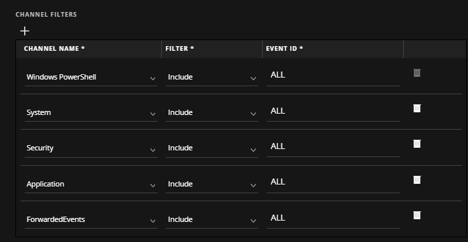Expand the Application channel name dropdown
Viewport: 468px width, 242px height.
click(91, 184)
